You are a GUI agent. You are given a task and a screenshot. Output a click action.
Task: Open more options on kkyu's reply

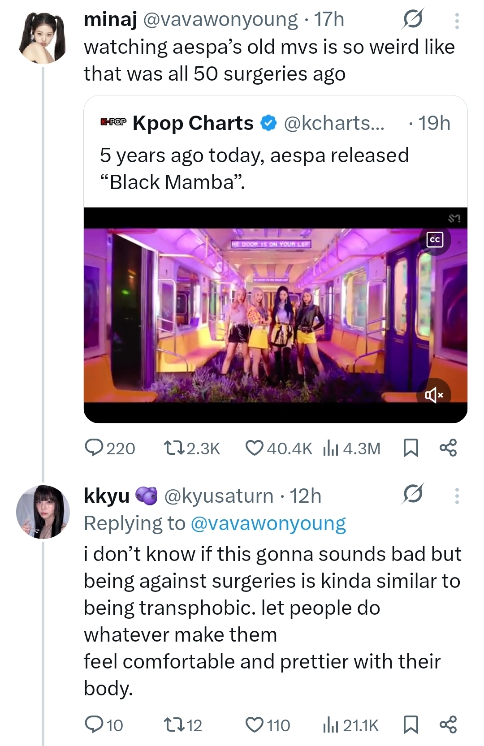457,496
